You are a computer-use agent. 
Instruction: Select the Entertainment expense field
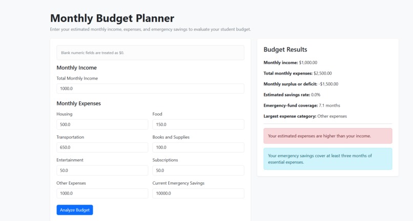click(x=102, y=170)
